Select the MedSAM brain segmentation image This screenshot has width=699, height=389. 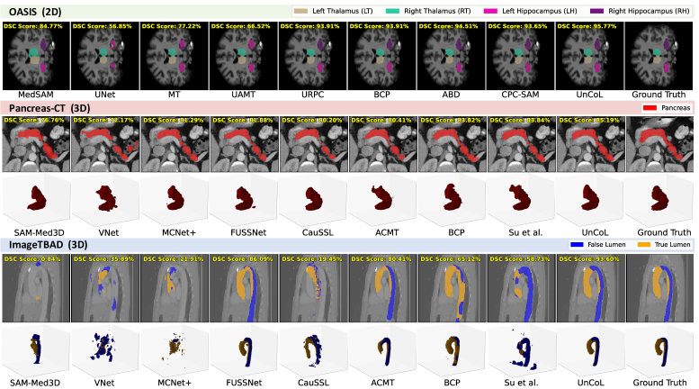click(x=36, y=56)
